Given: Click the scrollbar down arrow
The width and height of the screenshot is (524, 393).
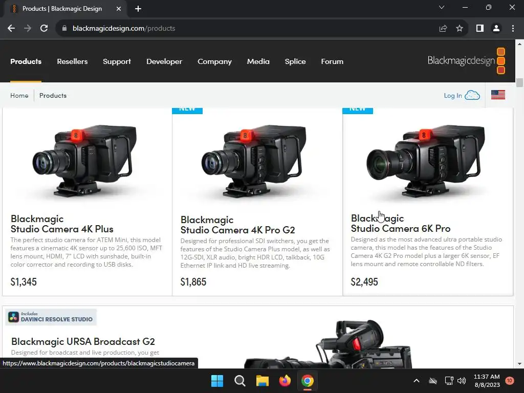Looking at the screenshot, I should (519, 364).
